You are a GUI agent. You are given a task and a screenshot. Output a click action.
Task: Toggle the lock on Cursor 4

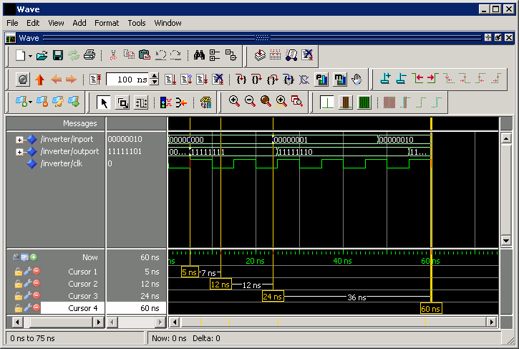pyautogui.click(x=19, y=309)
